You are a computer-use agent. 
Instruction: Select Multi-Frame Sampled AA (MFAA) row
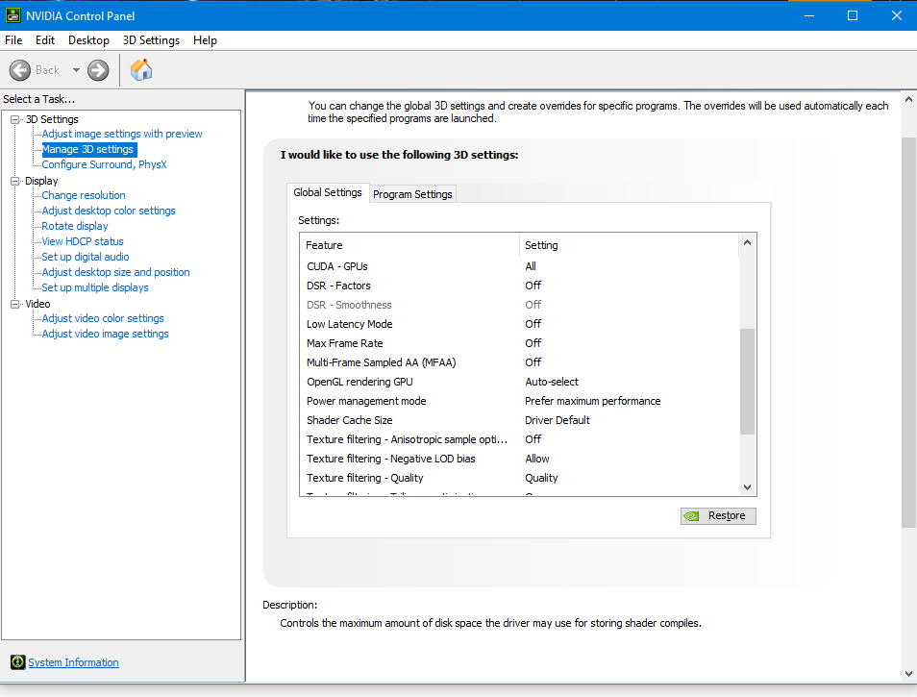pyautogui.click(x=520, y=362)
